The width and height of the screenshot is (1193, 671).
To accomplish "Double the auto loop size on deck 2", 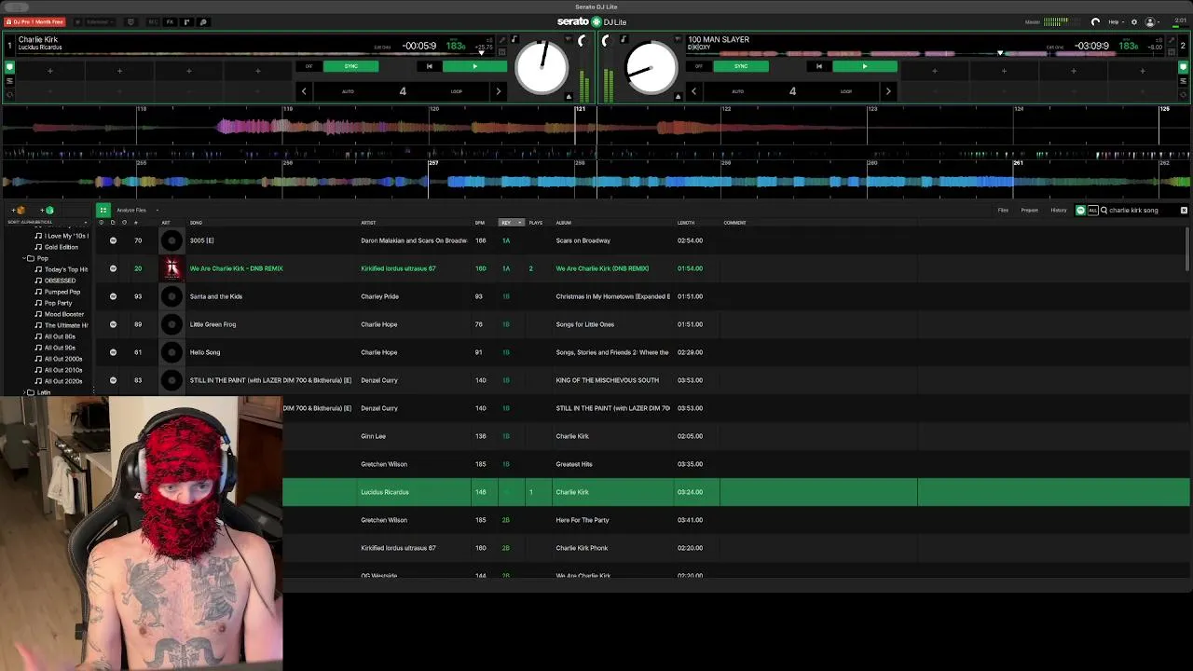I will click(x=888, y=91).
